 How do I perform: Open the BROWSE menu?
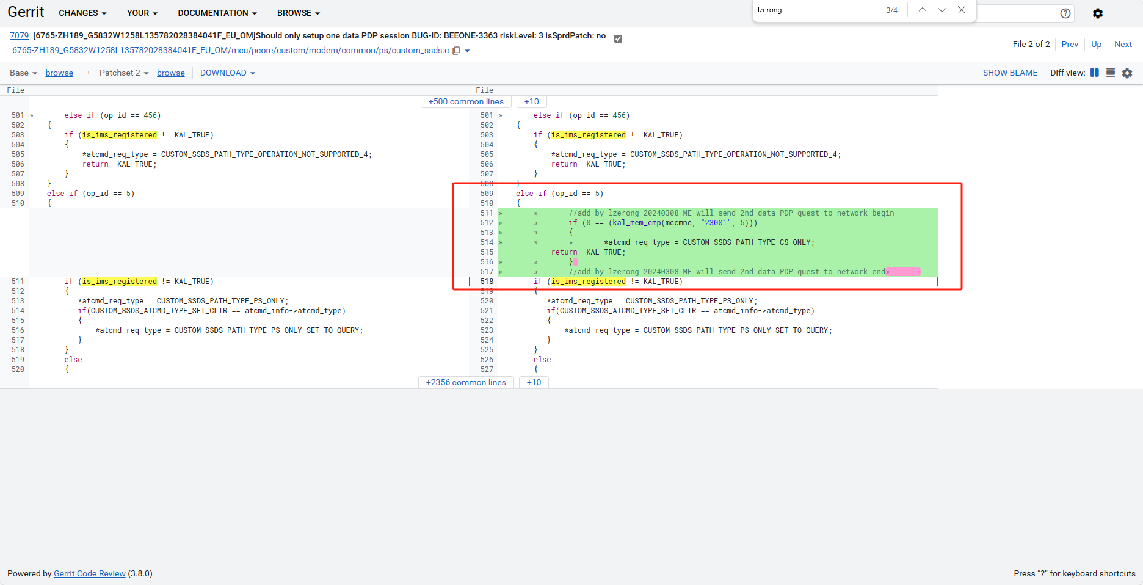coord(299,13)
